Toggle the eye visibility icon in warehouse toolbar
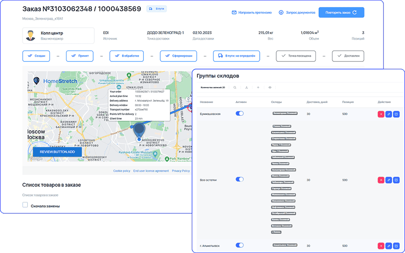405x253 pixels. click(x=269, y=87)
